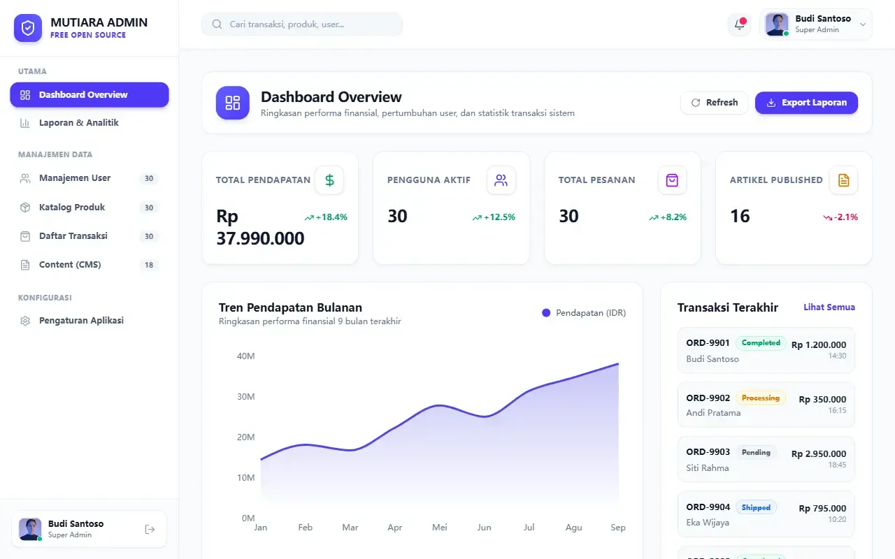Click the shopping bag icon on Total Pesanan
The width and height of the screenshot is (895, 559).
pyautogui.click(x=672, y=180)
